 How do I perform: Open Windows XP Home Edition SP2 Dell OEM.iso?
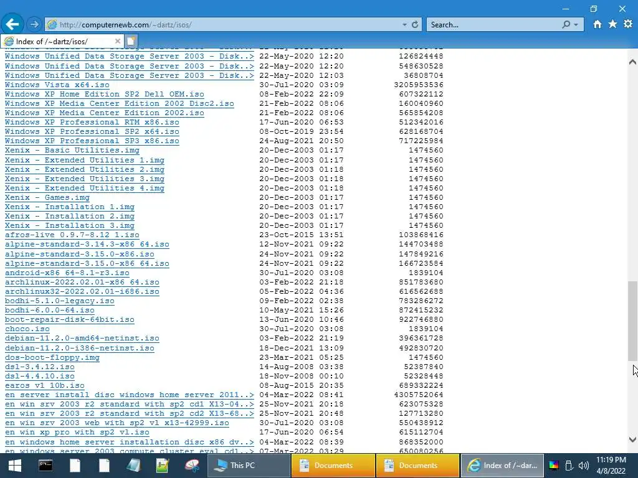pos(105,95)
